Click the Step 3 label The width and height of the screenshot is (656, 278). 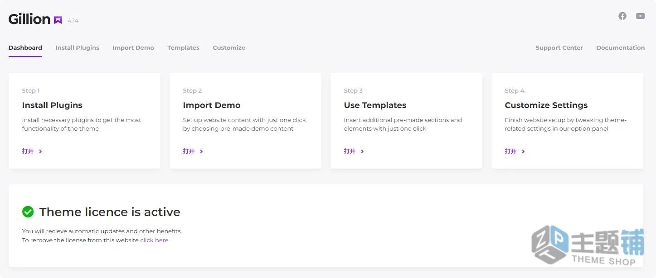pyautogui.click(x=353, y=91)
